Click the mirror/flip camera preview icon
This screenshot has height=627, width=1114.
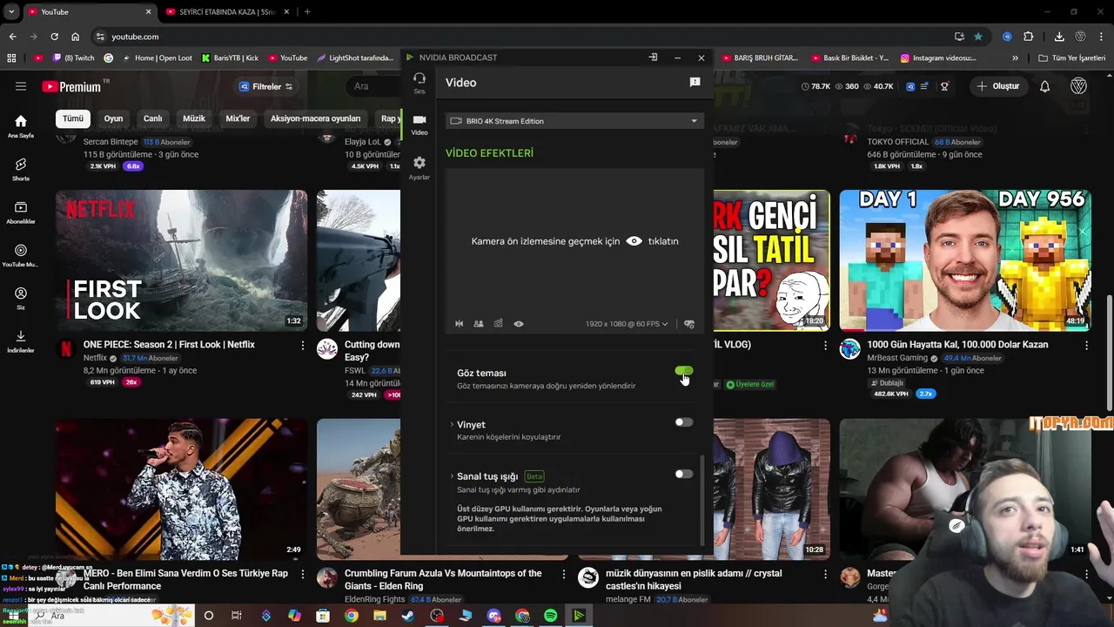coord(459,324)
